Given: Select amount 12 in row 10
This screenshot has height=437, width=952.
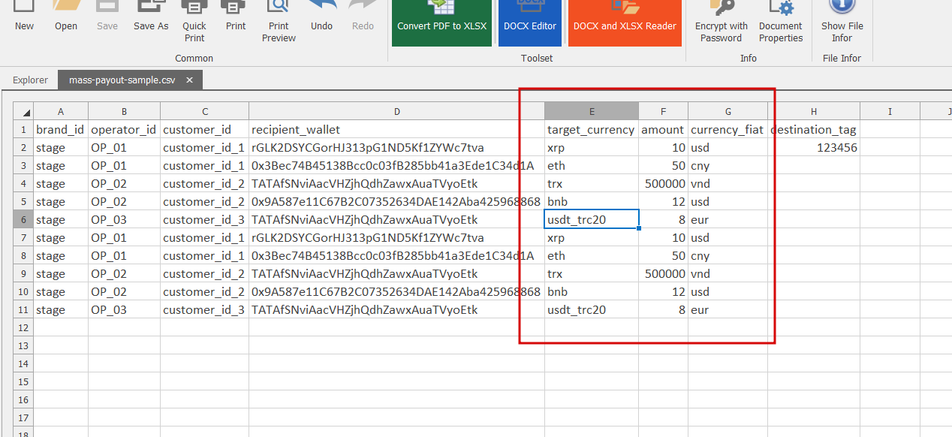Looking at the screenshot, I should click(x=663, y=291).
